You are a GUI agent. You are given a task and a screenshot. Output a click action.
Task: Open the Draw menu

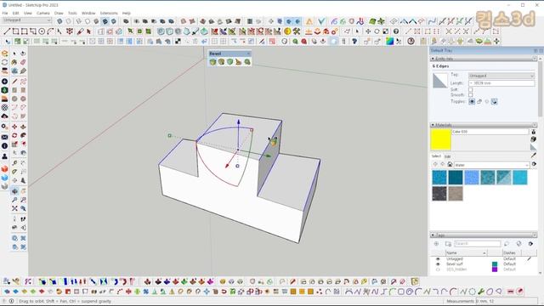pos(59,14)
